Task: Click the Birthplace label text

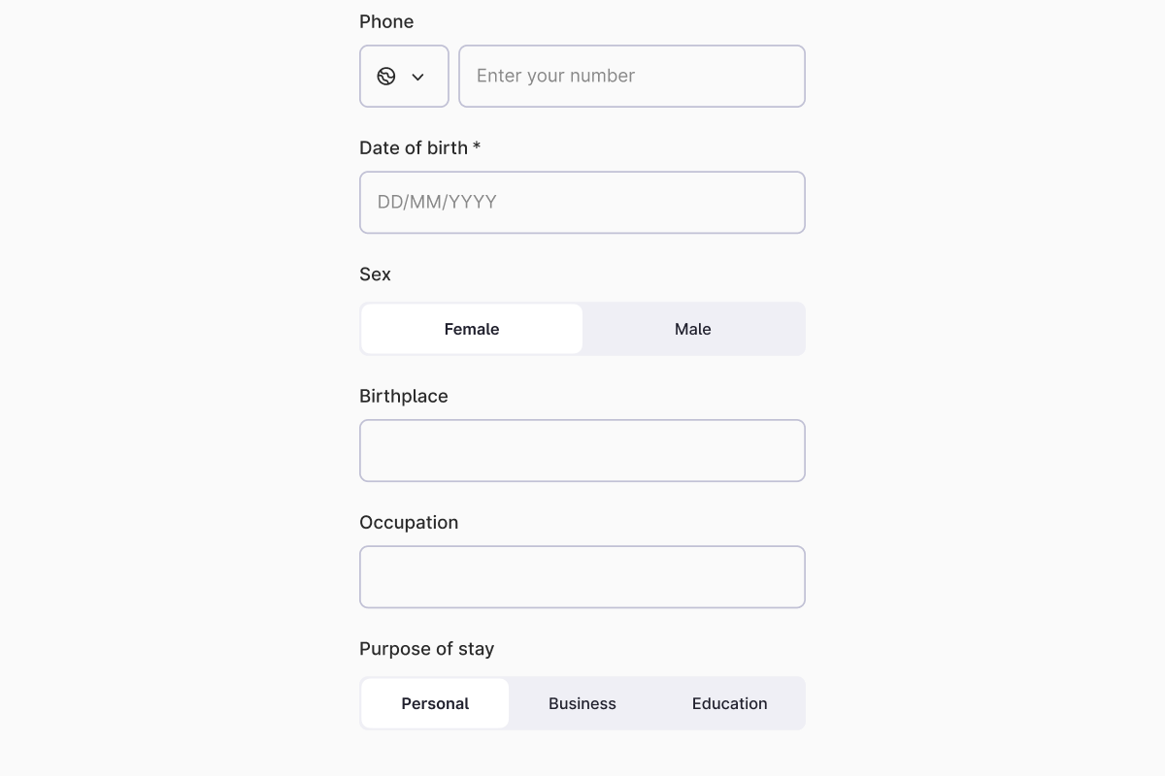Action: coord(404,396)
